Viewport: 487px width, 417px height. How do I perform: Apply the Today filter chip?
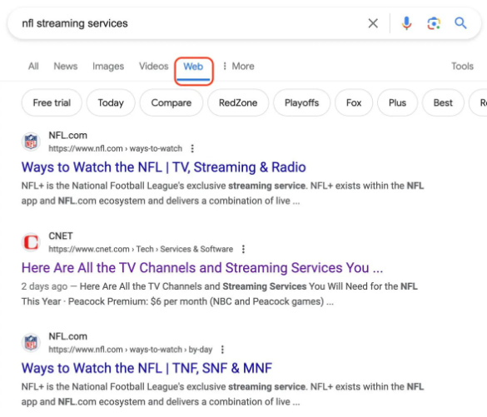pyautogui.click(x=111, y=102)
